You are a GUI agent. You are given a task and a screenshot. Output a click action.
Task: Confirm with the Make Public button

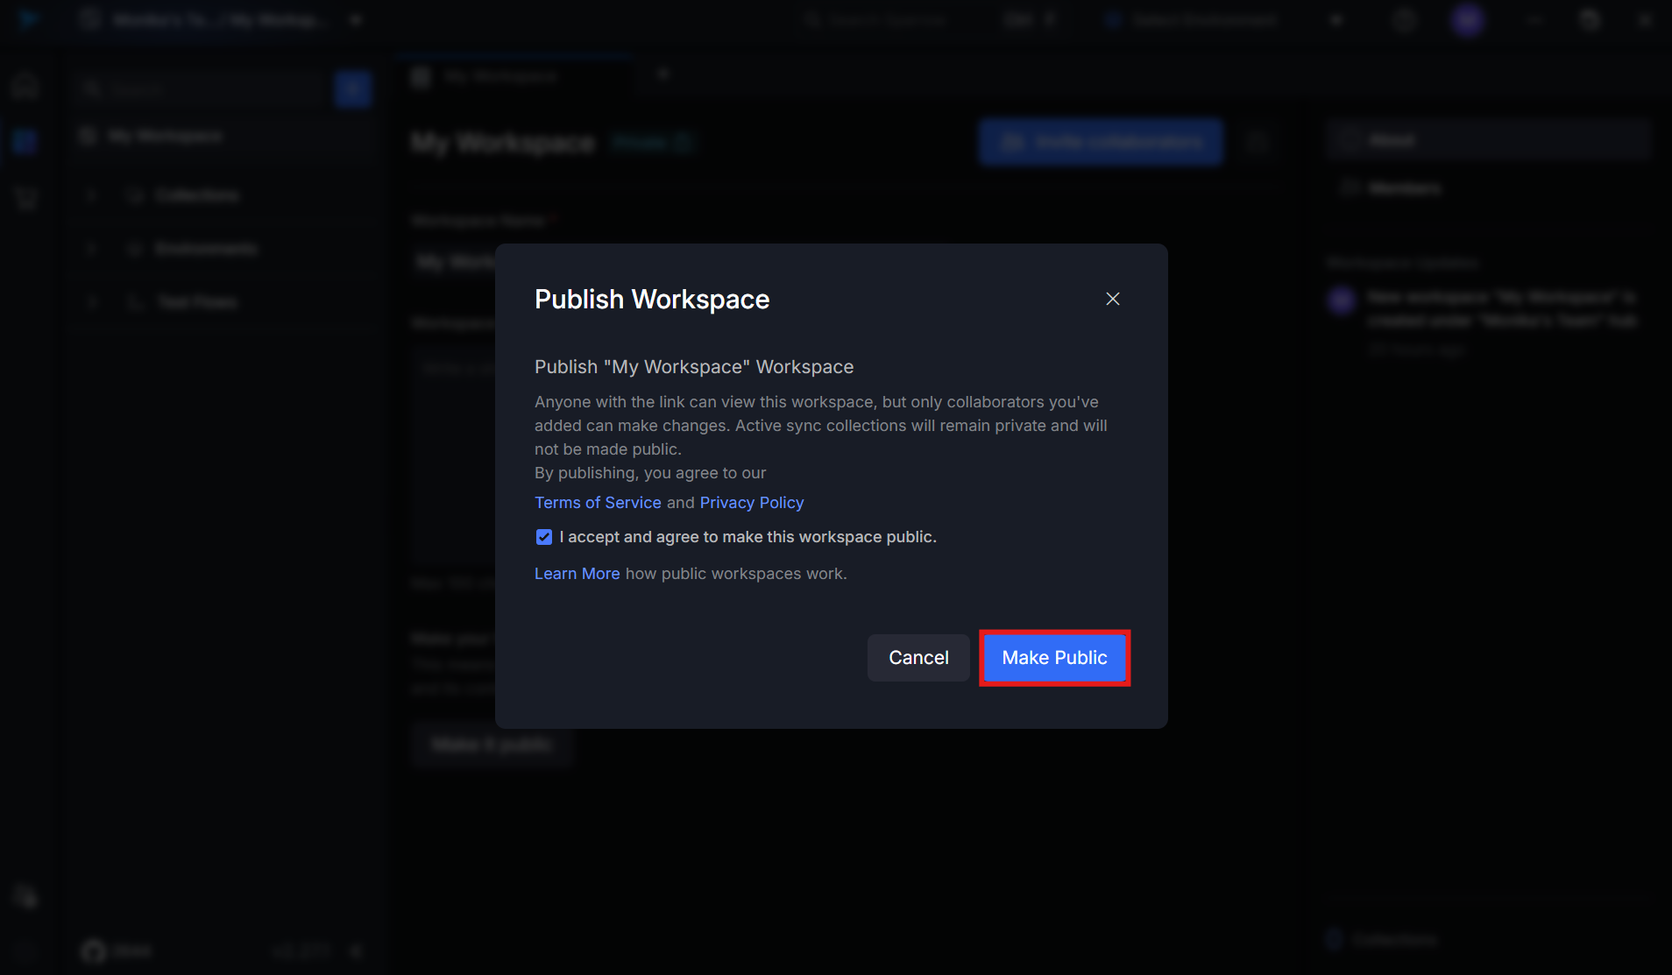pyautogui.click(x=1054, y=658)
